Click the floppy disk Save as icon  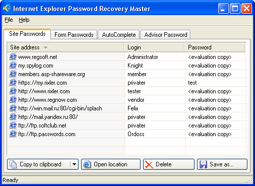coord(203,164)
